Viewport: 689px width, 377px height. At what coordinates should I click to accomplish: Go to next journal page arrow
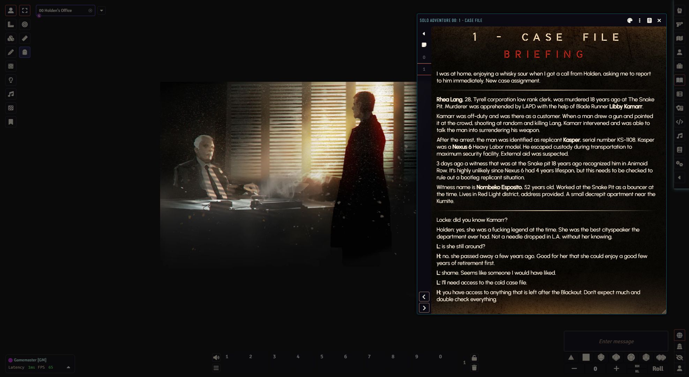pos(424,308)
